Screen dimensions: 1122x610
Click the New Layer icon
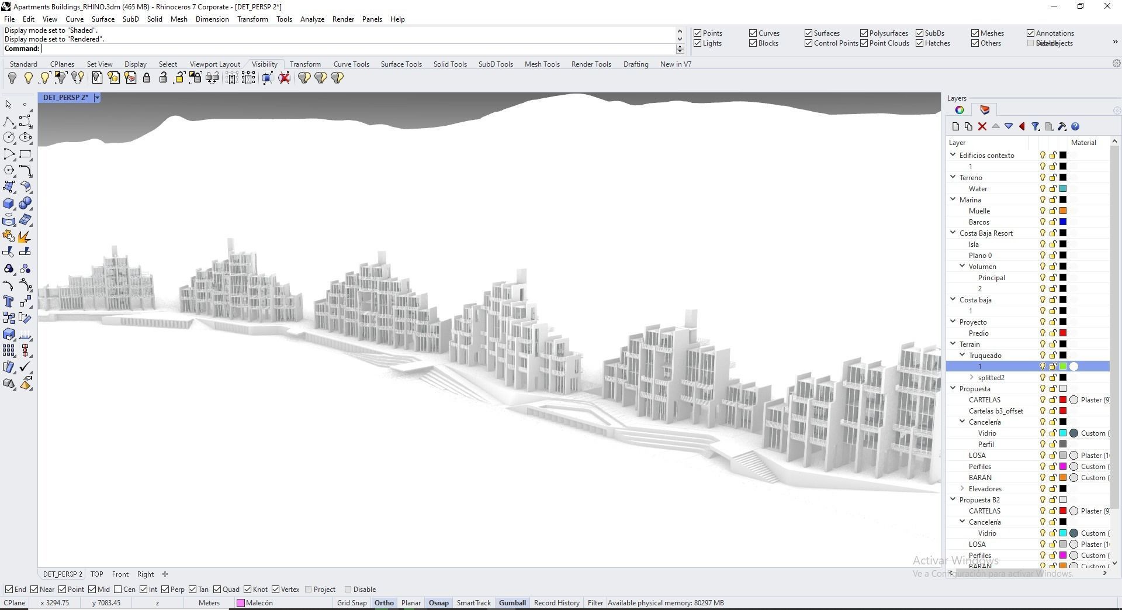point(955,126)
